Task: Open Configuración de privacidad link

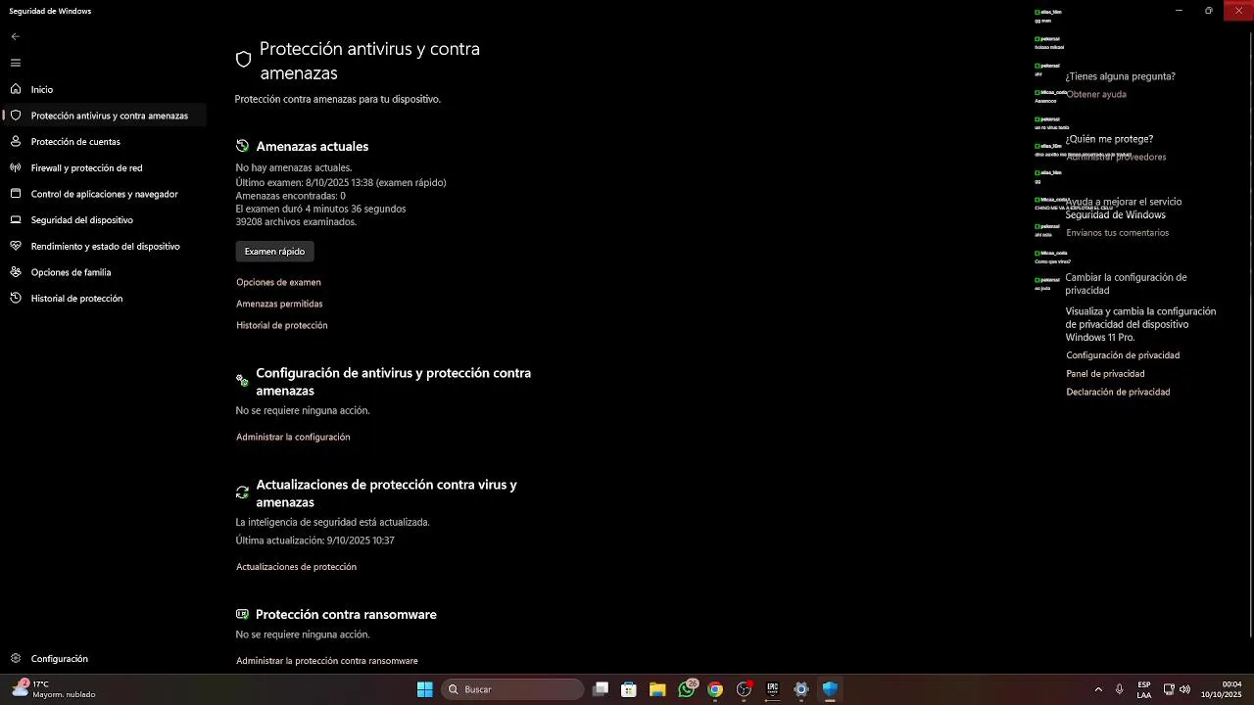Action: (x=1123, y=355)
